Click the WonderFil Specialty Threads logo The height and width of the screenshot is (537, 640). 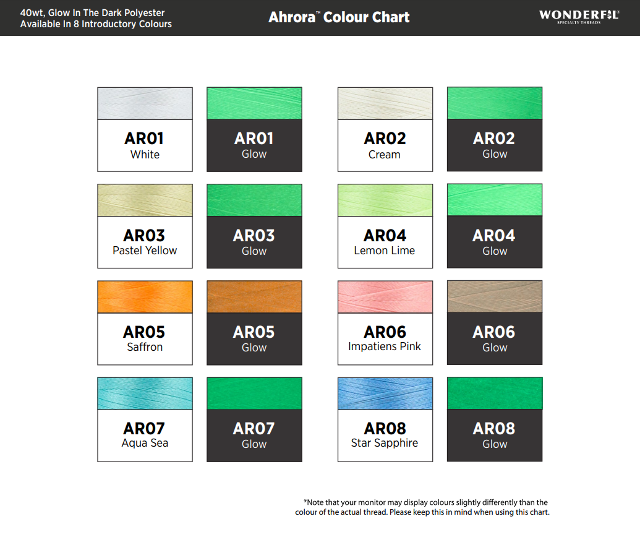(579, 17)
